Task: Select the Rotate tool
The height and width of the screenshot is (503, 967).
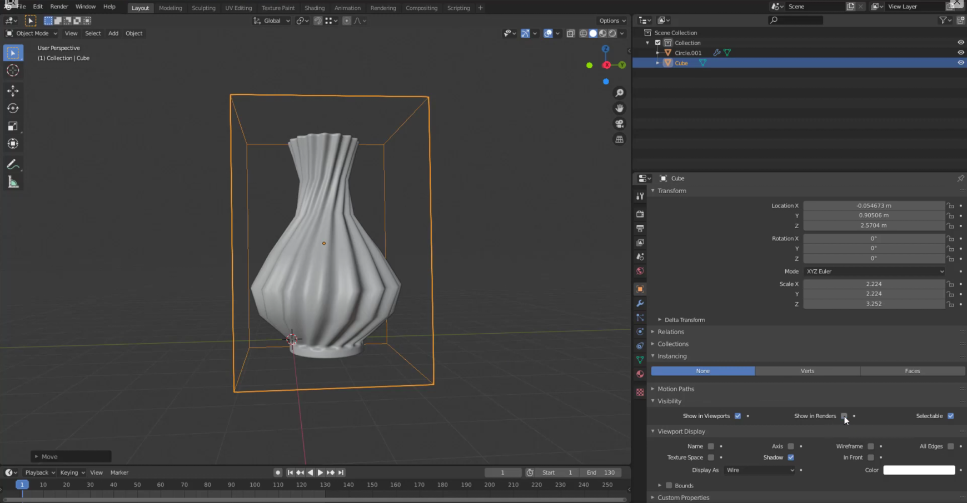Action: [13, 108]
